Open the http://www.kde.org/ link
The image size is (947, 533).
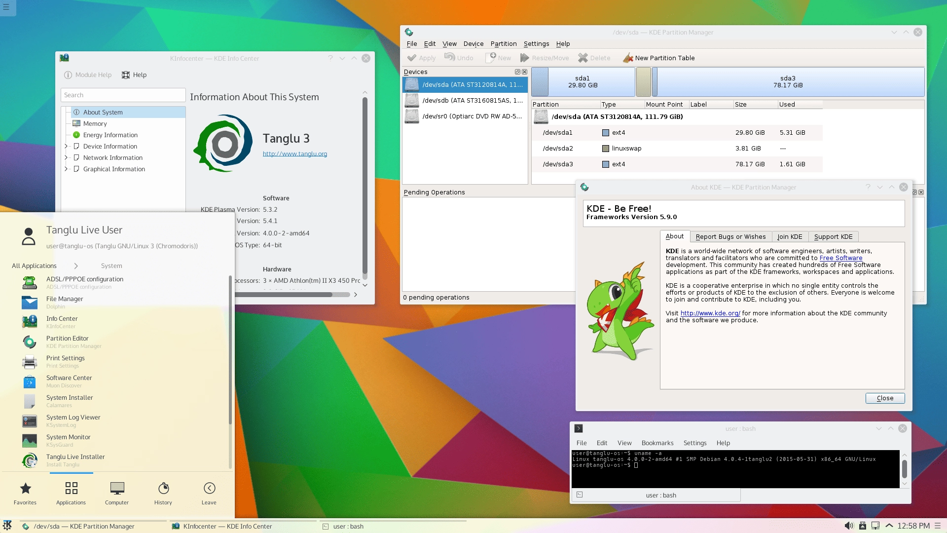710,313
